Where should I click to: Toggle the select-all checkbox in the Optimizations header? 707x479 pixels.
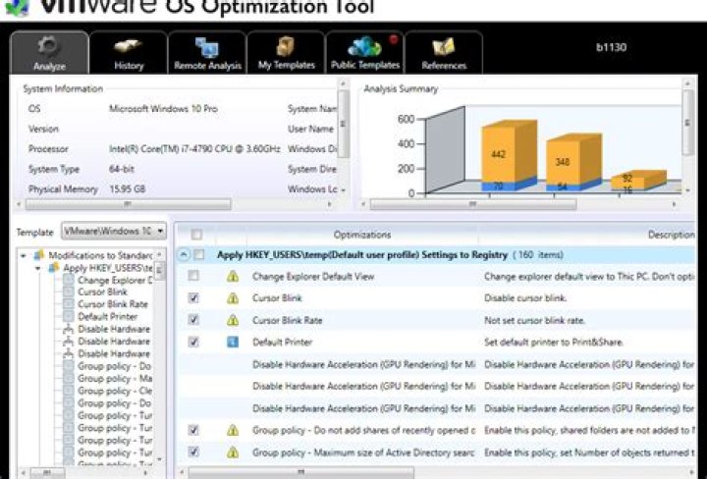pyautogui.click(x=196, y=235)
